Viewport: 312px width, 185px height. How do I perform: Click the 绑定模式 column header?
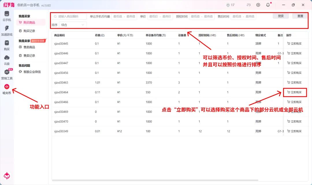coord(261,35)
